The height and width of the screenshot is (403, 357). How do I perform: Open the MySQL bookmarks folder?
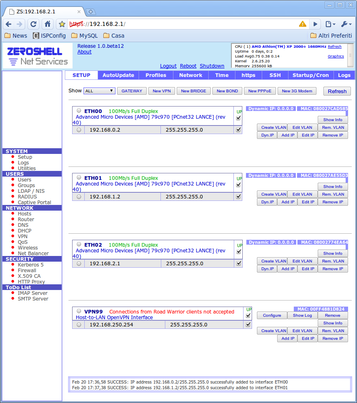[84, 36]
